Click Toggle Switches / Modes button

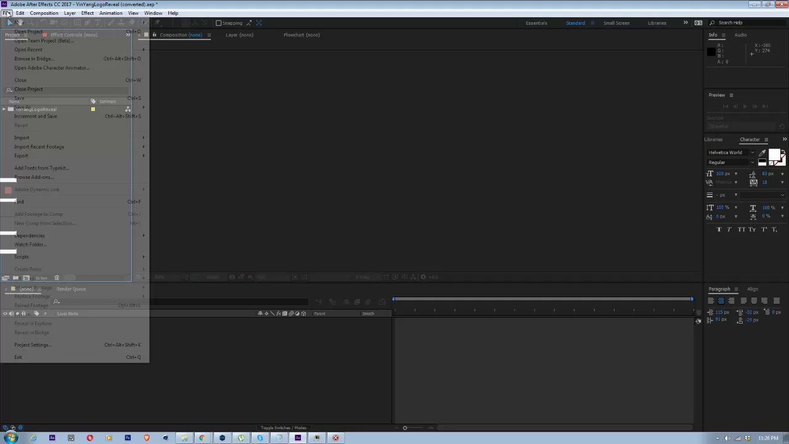284,428
